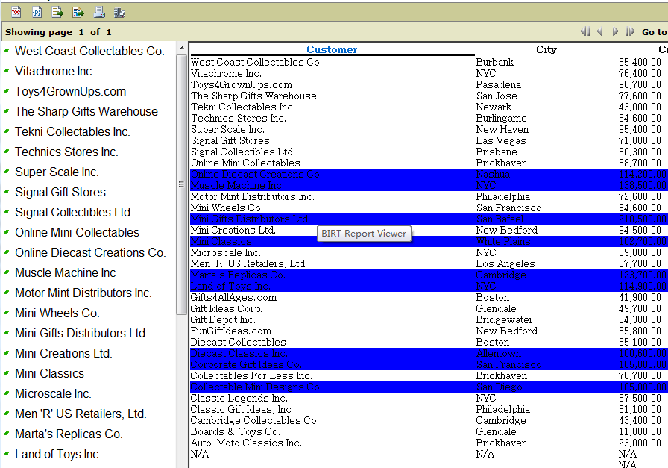Toggle the table of contents (TOC) icon

click(16, 13)
